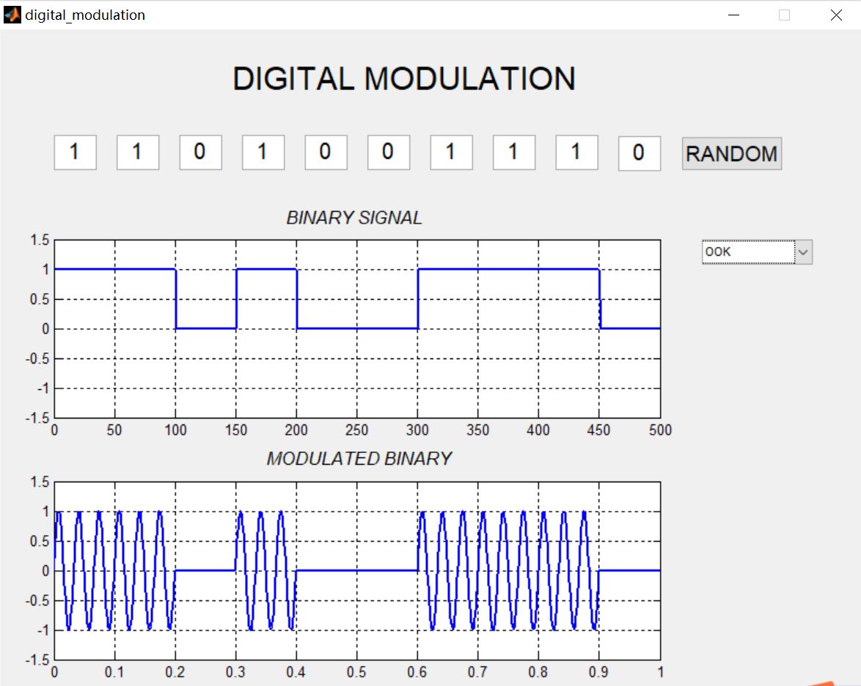Click x-axis label 450 on binary plot

tap(598, 429)
